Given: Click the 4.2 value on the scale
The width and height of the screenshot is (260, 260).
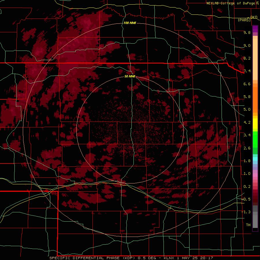Looking at the screenshot, I should [x=247, y=122].
